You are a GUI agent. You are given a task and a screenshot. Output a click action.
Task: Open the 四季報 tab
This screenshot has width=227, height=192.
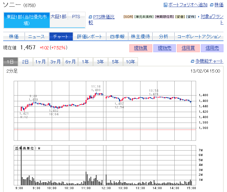[x=117, y=37]
